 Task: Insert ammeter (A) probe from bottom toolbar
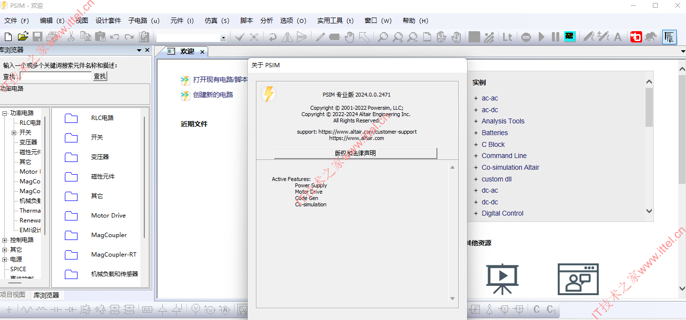point(225,309)
